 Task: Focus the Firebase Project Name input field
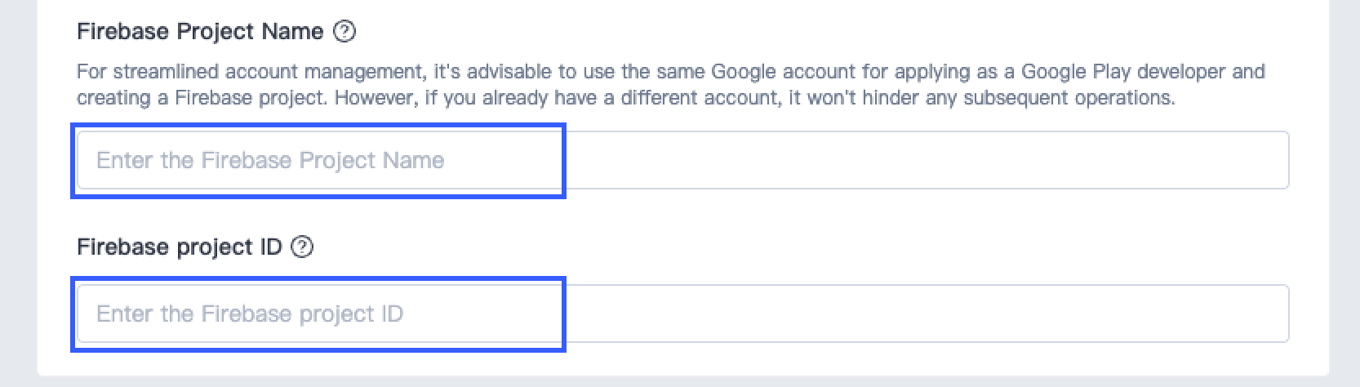(682, 160)
